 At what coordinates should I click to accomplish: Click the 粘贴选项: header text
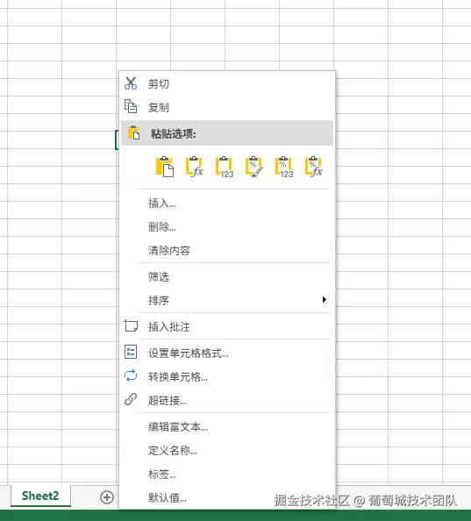click(x=174, y=133)
